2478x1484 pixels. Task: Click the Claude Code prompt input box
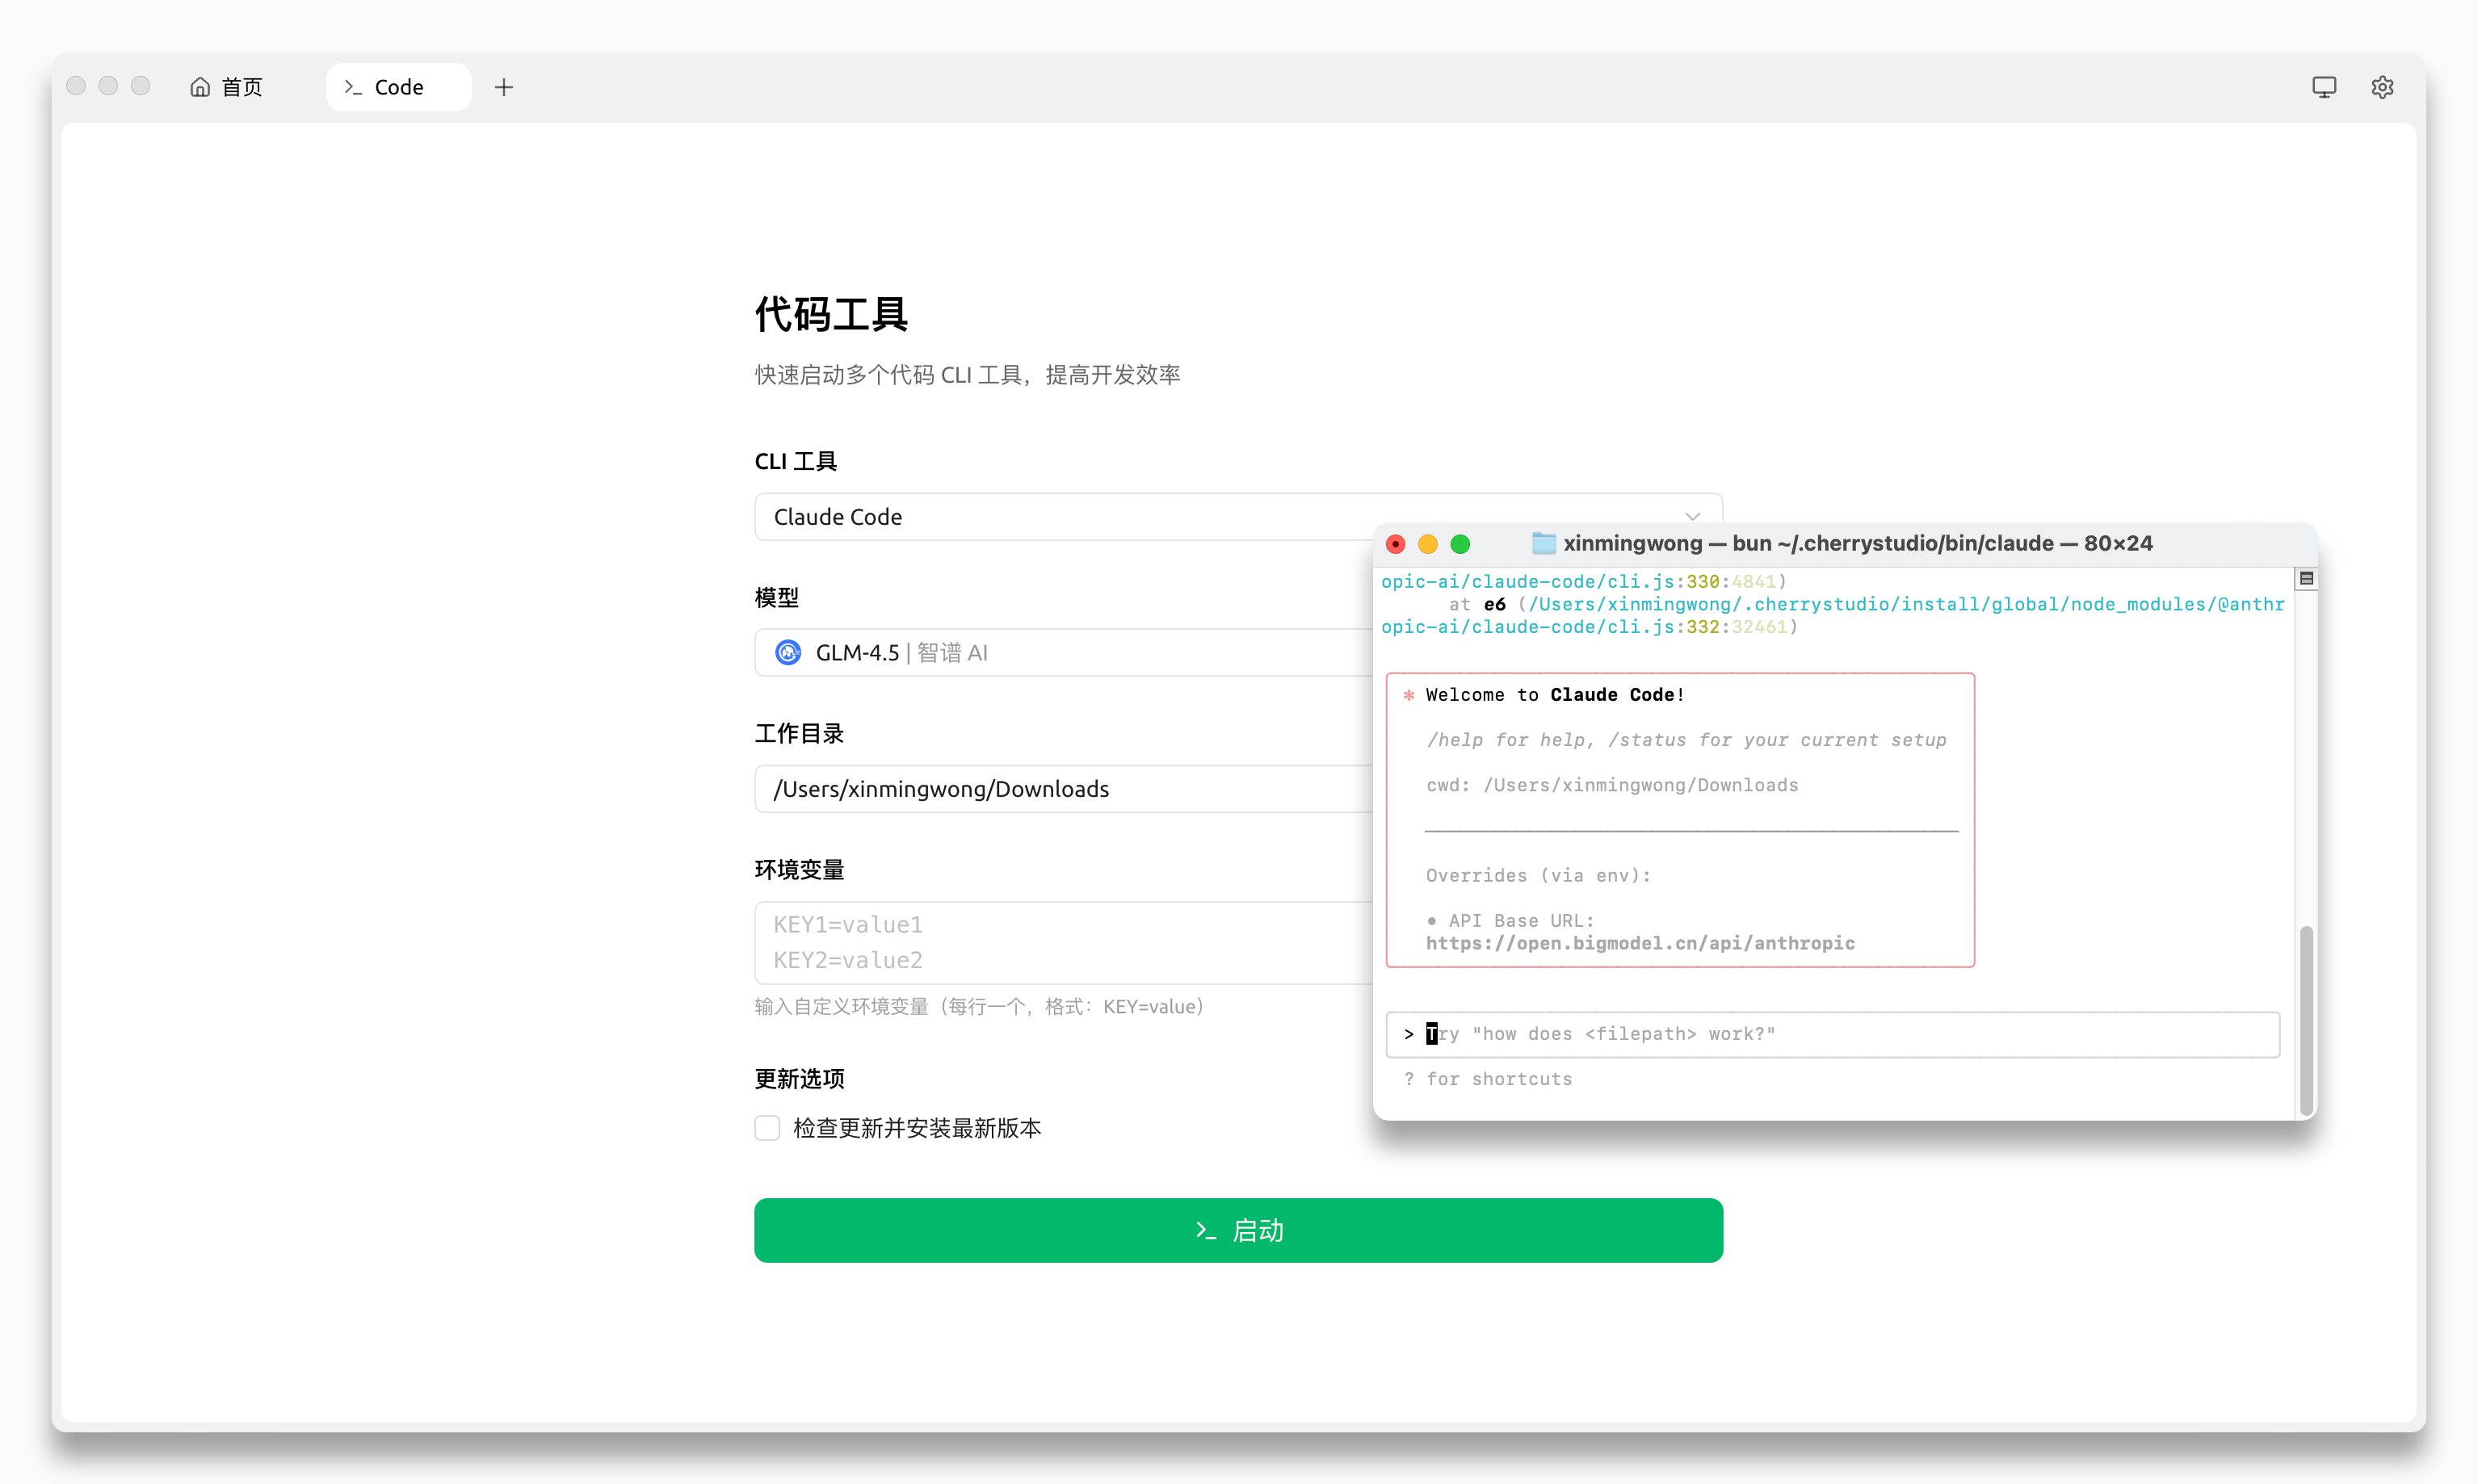pyautogui.click(x=1831, y=1034)
